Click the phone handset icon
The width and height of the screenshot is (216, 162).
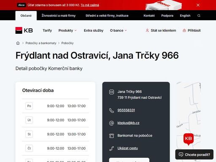click(111, 111)
